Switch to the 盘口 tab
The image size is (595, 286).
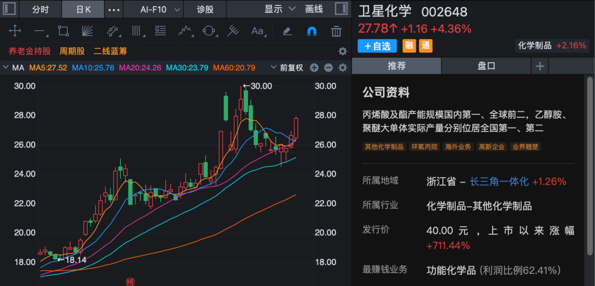[x=486, y=66]
